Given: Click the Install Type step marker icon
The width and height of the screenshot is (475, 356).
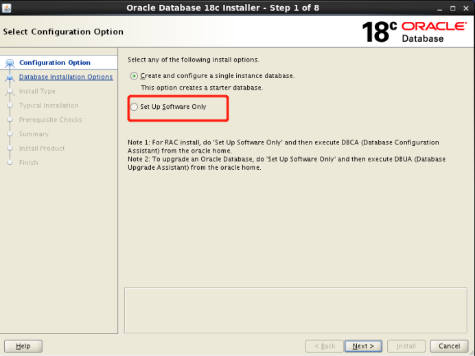Looking at the screenshot, I should coord(10,92).
